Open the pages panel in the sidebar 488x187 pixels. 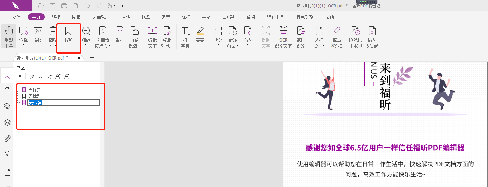(7, 91)
